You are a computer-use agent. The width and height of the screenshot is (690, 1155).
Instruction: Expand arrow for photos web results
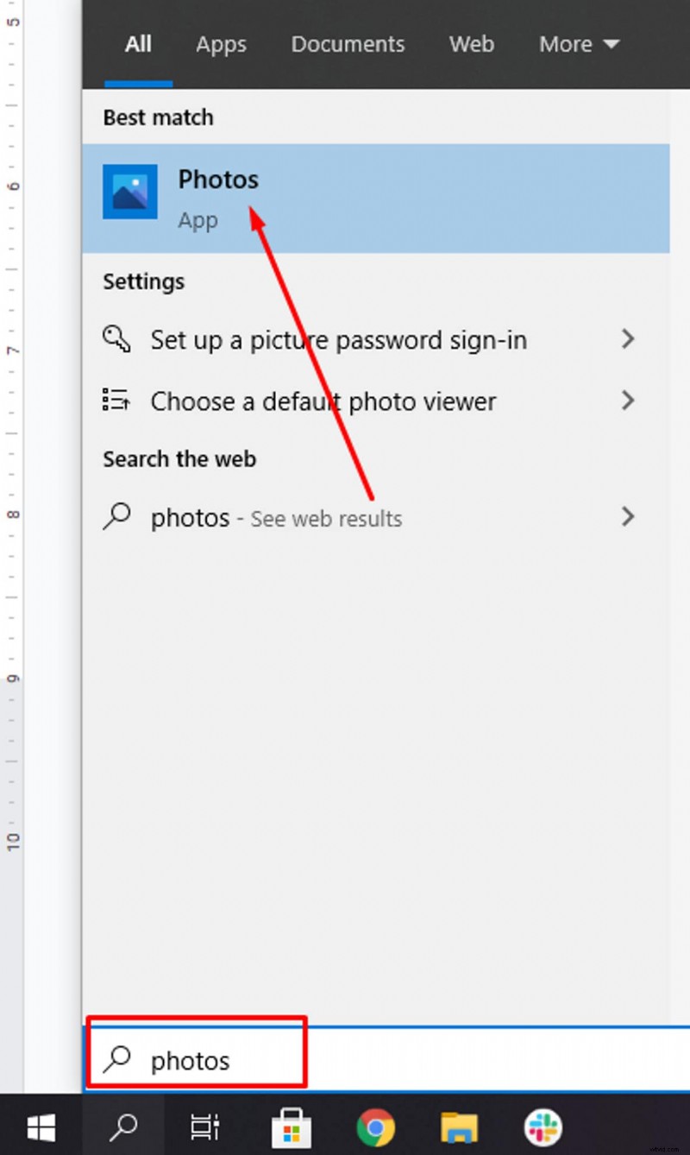pyautogui.click(x=628, y=517)
